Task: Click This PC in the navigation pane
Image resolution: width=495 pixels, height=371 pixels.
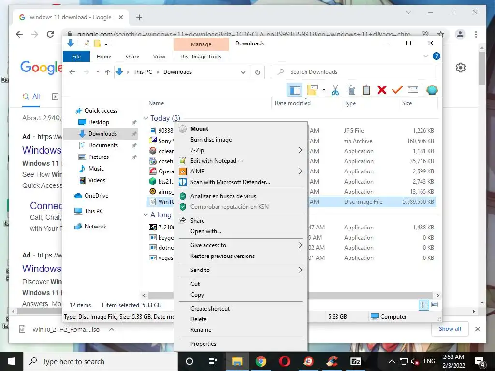Action: pos(94,211)
